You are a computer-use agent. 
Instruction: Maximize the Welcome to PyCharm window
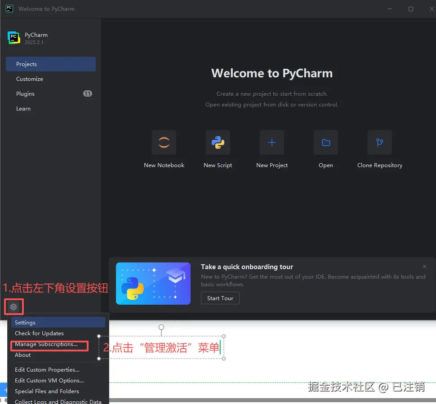pos(410,9)
